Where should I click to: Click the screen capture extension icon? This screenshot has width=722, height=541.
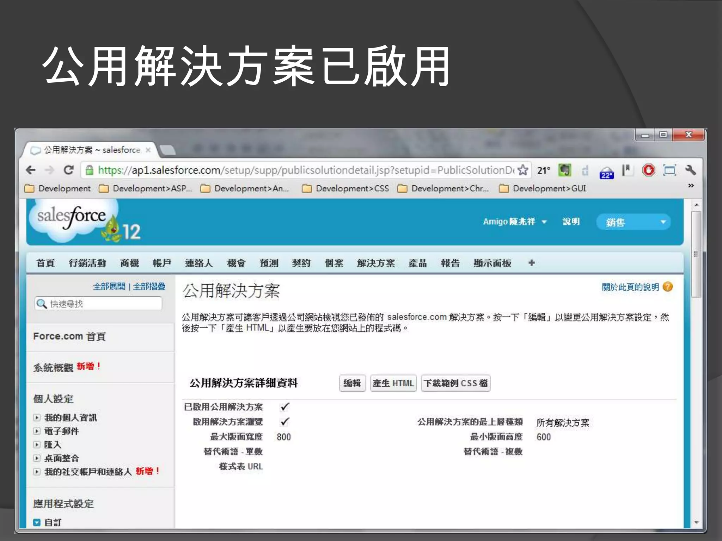point(669,170)
